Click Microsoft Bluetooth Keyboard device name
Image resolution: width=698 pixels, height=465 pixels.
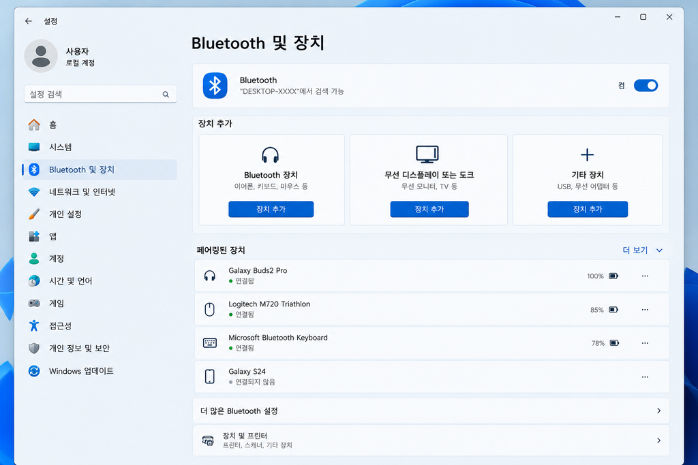click(278, 338)
